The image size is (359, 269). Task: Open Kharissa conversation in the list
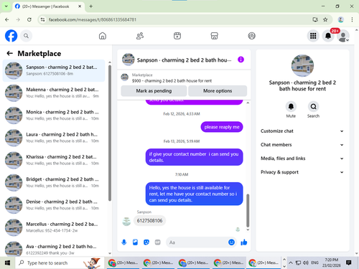(x=54, y=160)
